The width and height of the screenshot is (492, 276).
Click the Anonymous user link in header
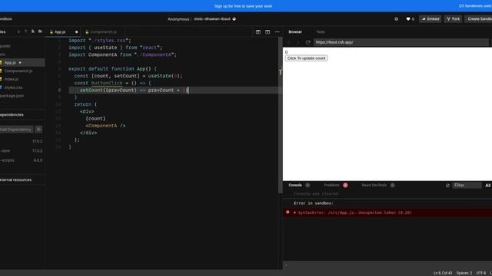click(178, 19)
